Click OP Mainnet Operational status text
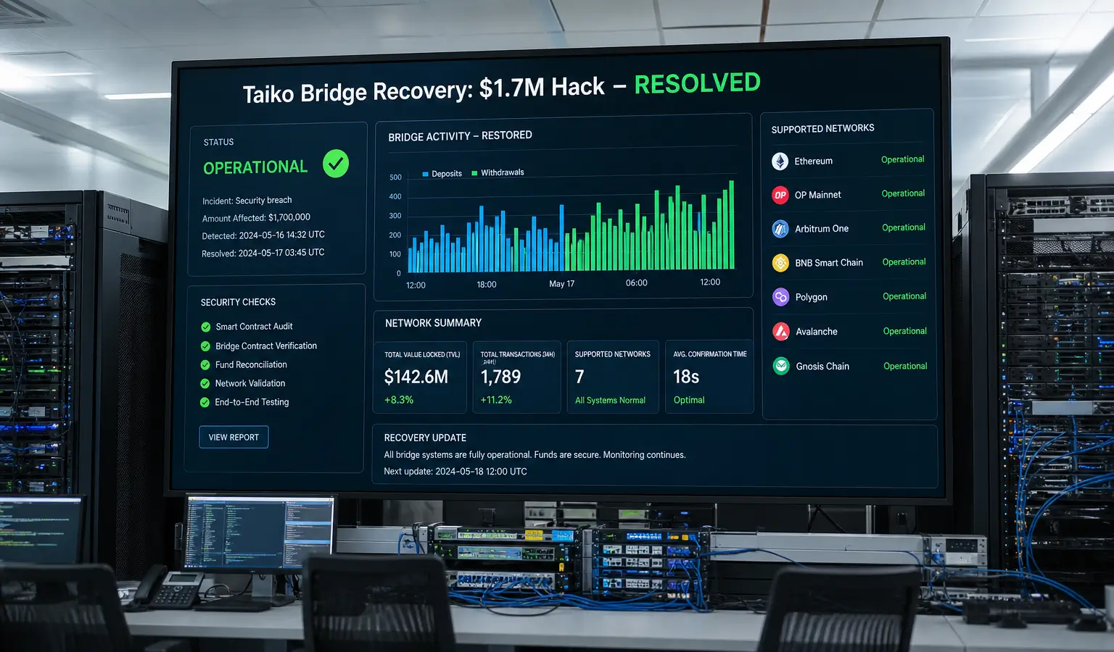This screenshot has width=1114, height=652. tap(903, 193)
